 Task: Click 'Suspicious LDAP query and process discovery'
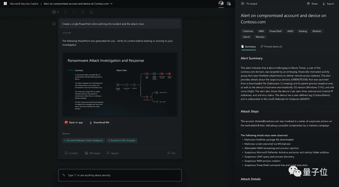click(269, 157)
